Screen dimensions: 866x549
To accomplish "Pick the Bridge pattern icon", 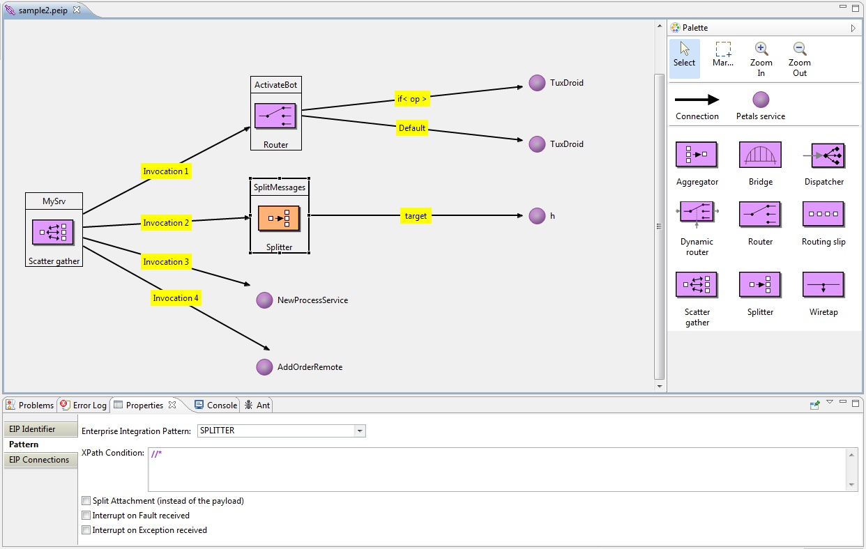I will coord(760,155).
